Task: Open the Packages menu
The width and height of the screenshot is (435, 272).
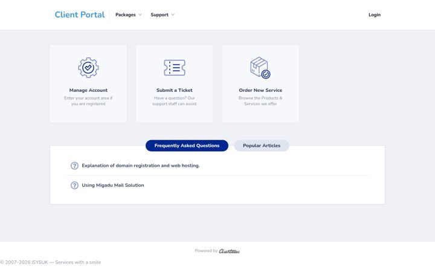Action: coord(126,15)
